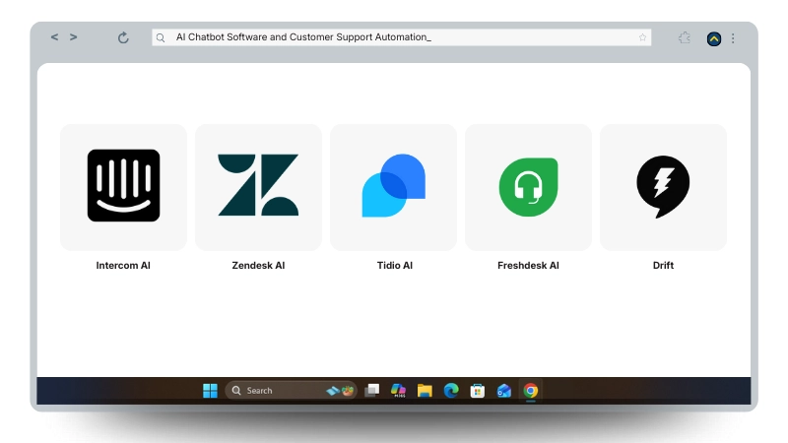
Task: Click the magnifier icon in address bar
Action: coord(161,37)
